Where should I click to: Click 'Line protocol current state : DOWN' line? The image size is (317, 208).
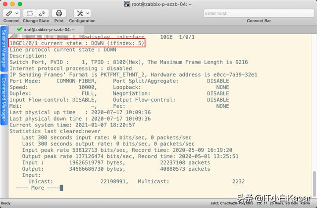coord(63,50)
